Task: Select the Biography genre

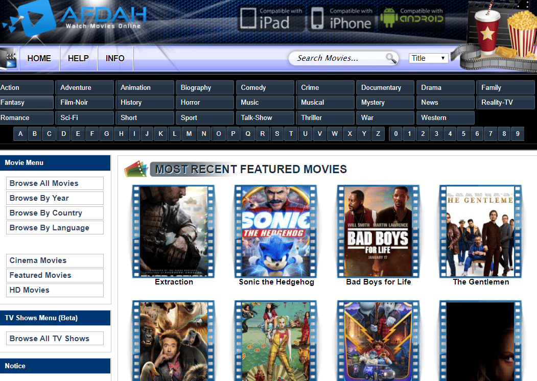Action: (205, 88)
